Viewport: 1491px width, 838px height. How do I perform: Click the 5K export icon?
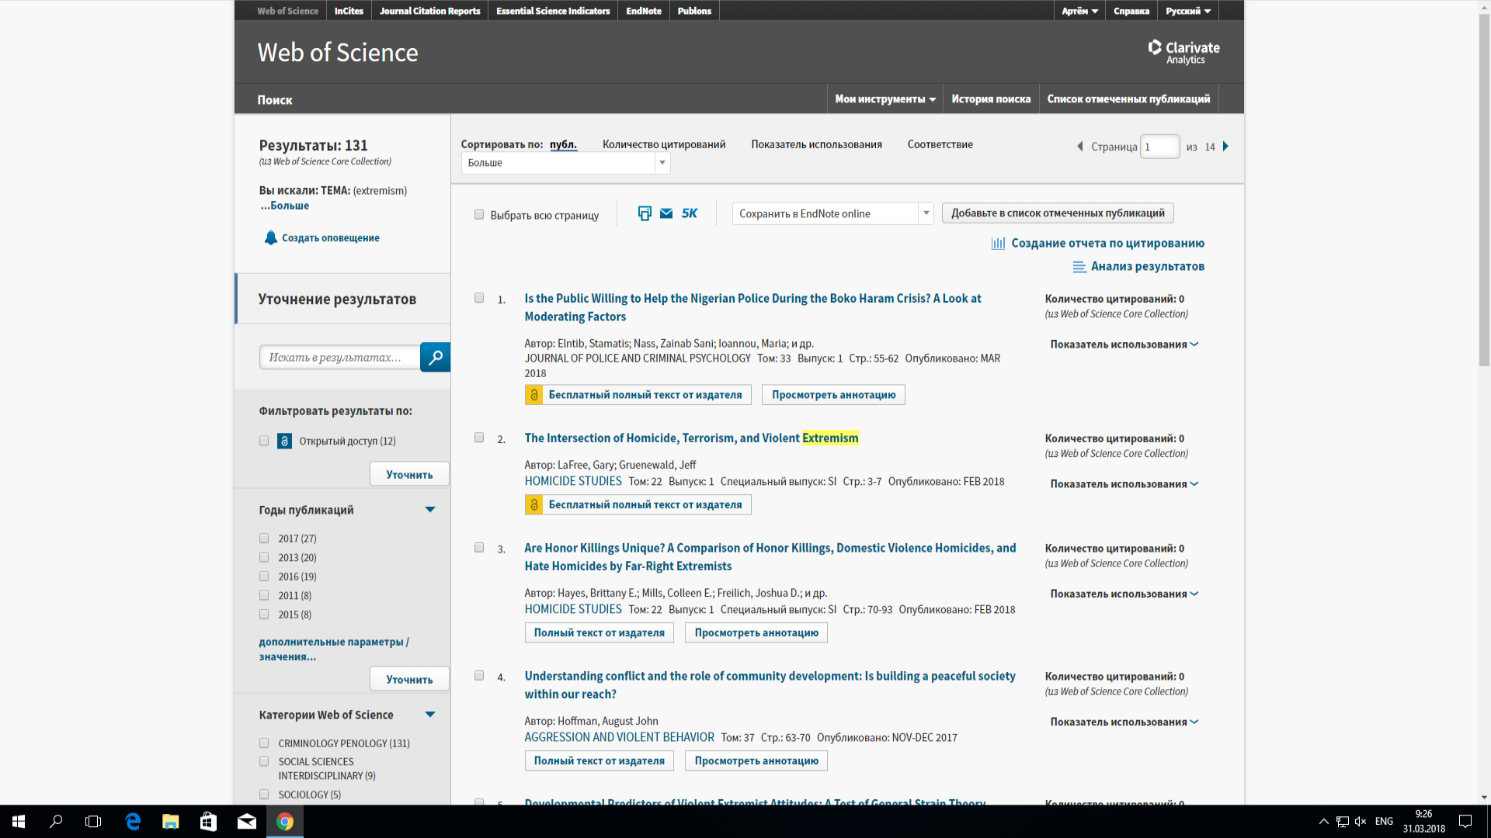(x=690, y=213)
